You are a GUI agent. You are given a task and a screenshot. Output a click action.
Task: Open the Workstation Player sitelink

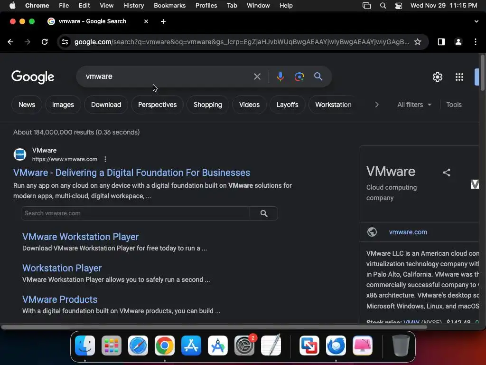point(62,268)
